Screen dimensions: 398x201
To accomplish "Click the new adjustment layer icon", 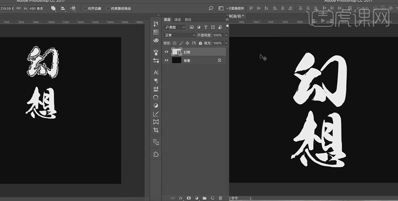I will coord(197,198).
